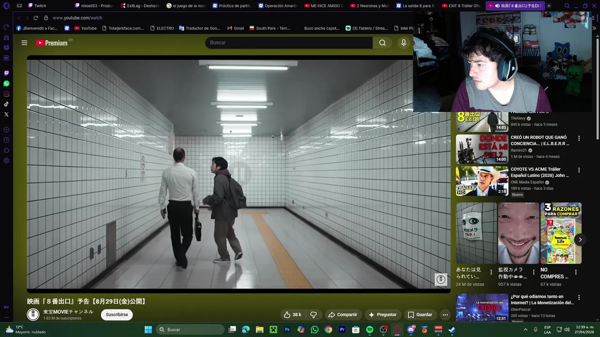Open 'CREÓ UN ROBOT QUE GANÓ CONCIENCIA' thumbnail
The height and width of the screenshot is (337, 600).
(482, 149)
